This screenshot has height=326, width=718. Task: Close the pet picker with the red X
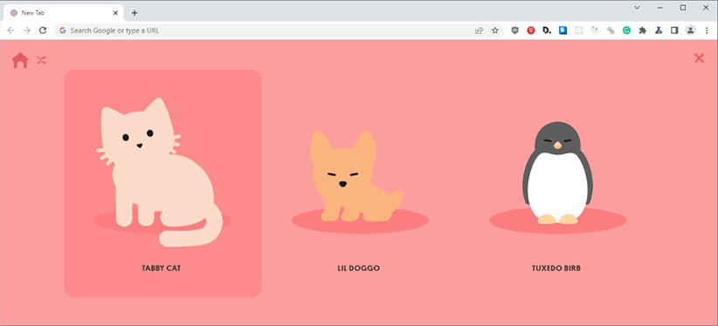coord(699,58)
